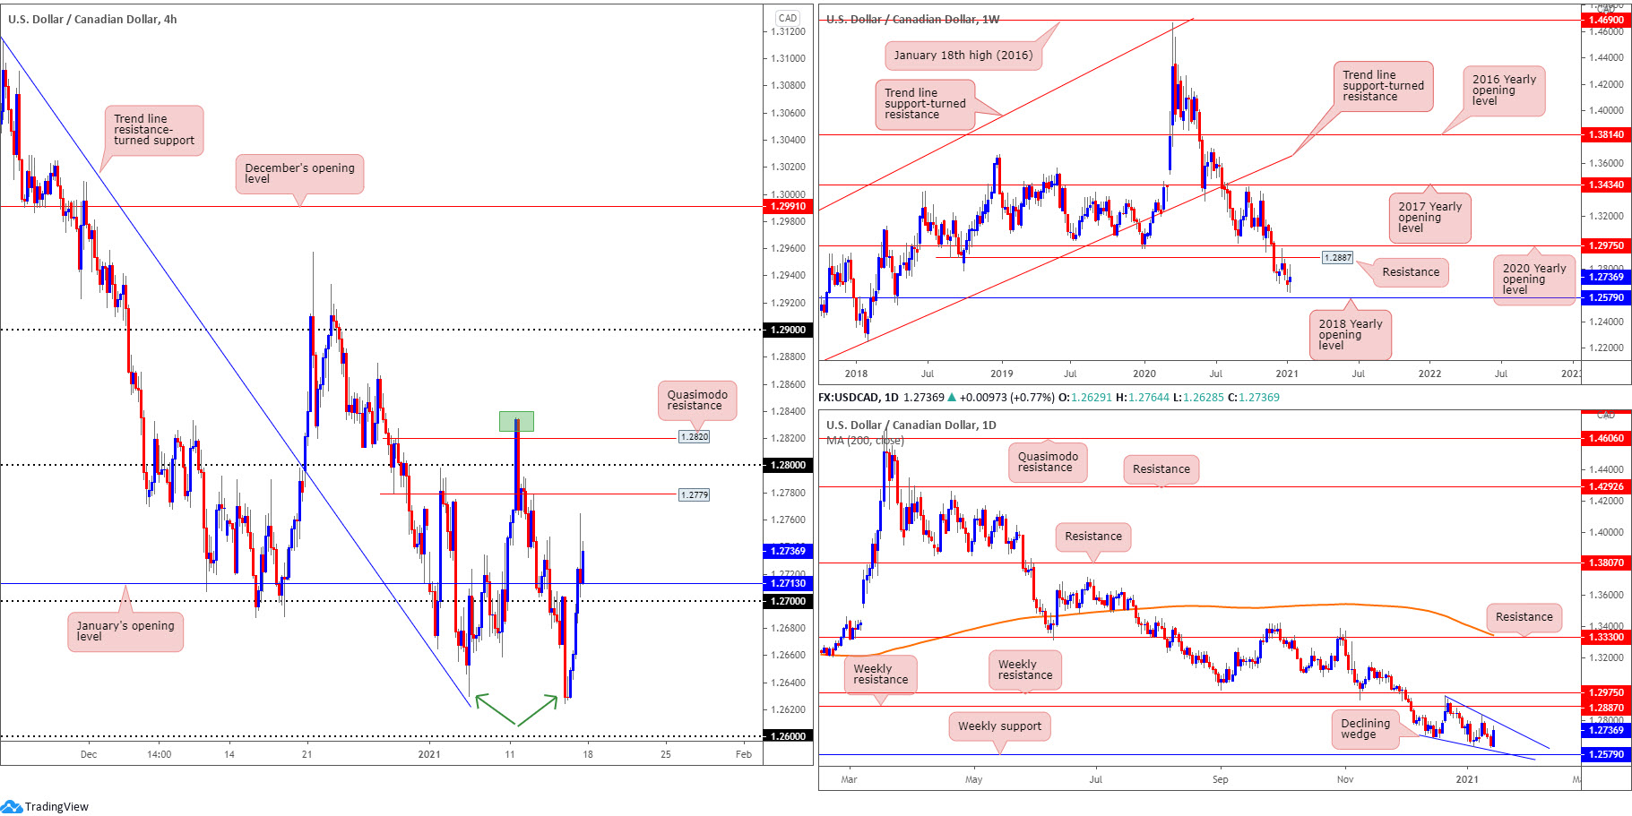This screenshot has width=1632, height=816.
Task: Click the FX:USDCAD symbol legend text
Action: click(857, 398)
